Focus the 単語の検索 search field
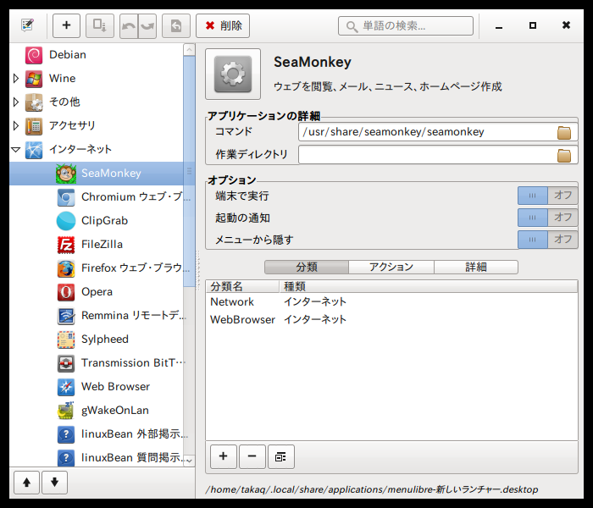Viewport: 593px width, 508px height. click(406, 25)
